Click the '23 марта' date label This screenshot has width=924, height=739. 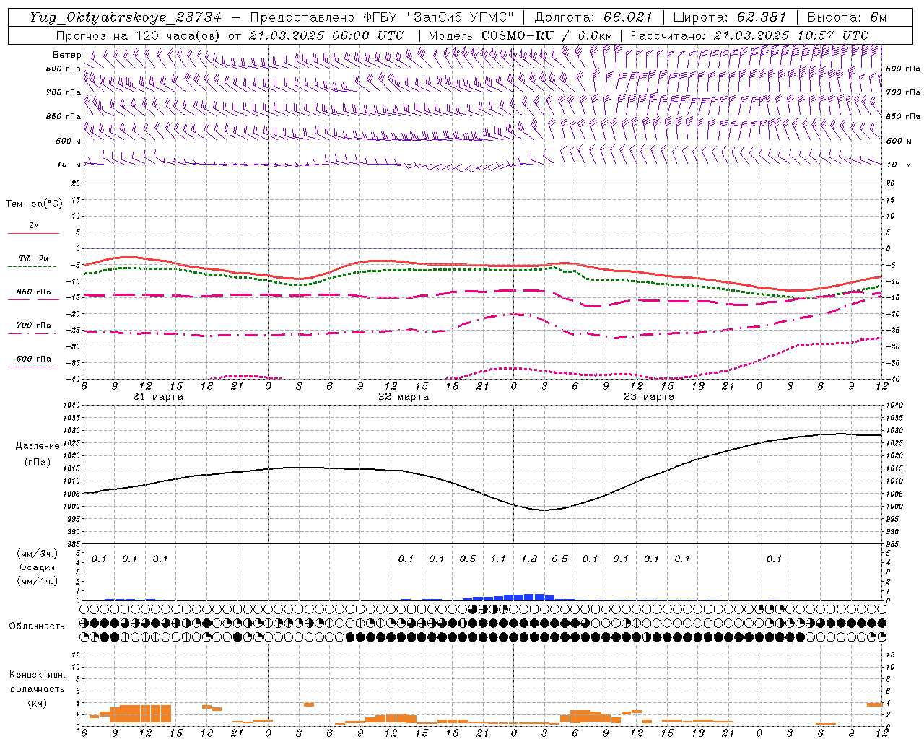[x=649, y=397]
